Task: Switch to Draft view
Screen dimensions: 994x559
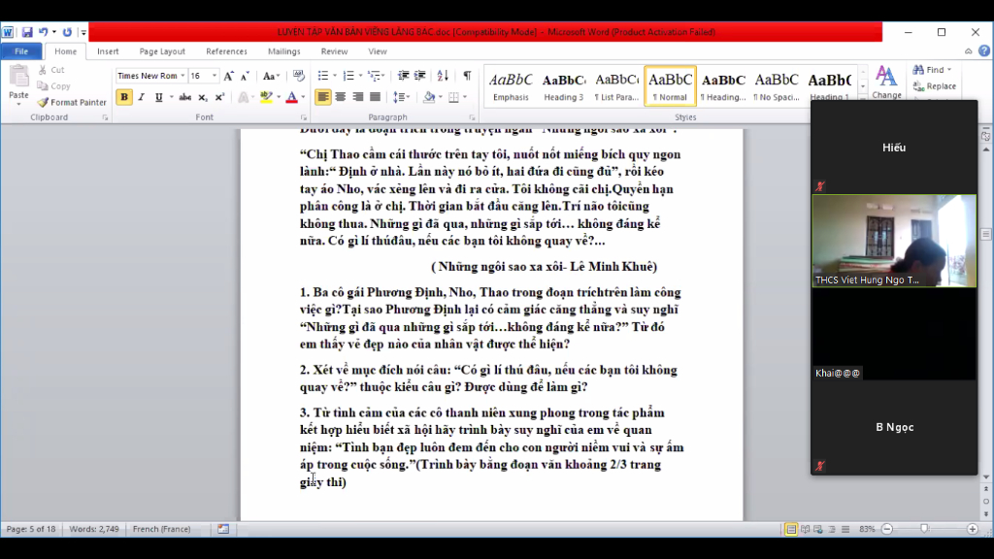Action: click(x=845, y=529)
